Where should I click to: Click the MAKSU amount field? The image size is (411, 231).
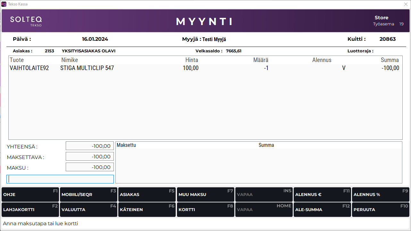click(x=90, y=167)
